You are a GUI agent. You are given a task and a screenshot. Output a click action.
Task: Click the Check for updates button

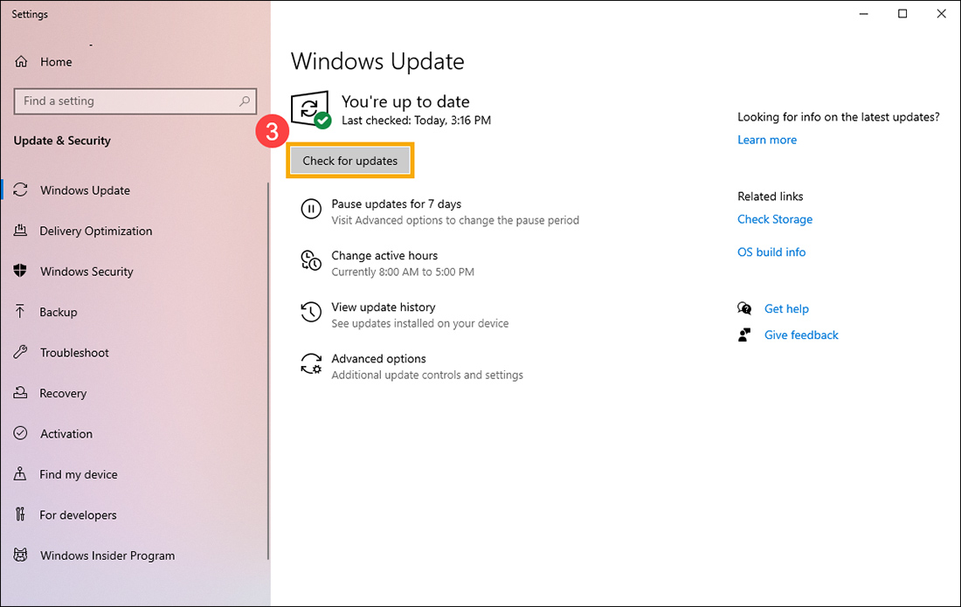point(349,160)
